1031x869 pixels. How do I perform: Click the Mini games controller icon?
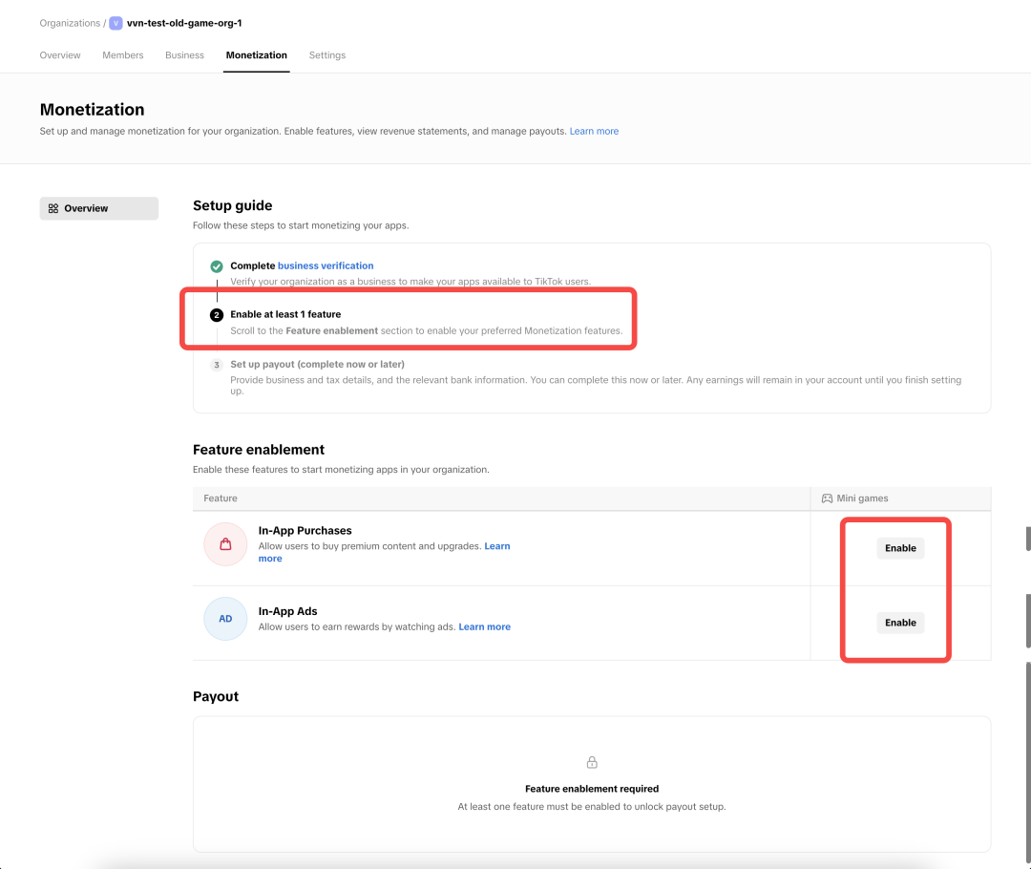pos(827,498)
